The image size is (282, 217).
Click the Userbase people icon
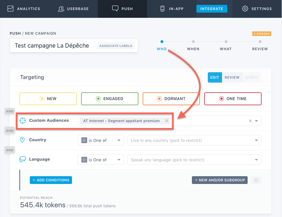pyautogui.click(x=61, y=9)
